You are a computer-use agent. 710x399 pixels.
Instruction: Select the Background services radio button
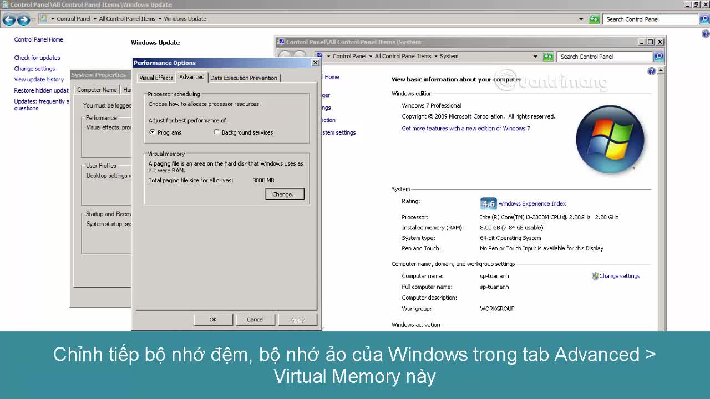pos(216,132)
